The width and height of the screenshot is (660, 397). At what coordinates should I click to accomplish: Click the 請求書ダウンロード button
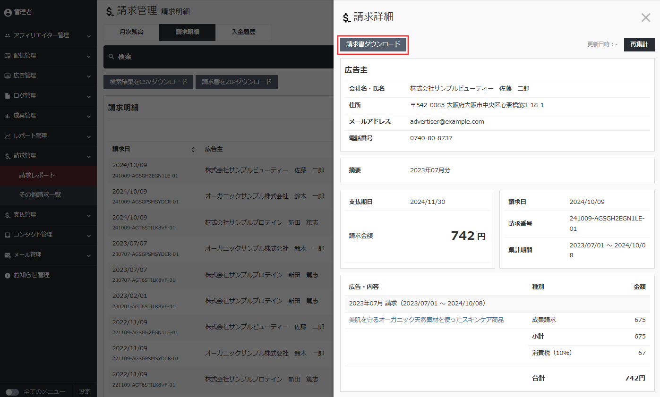click(373, 45)
